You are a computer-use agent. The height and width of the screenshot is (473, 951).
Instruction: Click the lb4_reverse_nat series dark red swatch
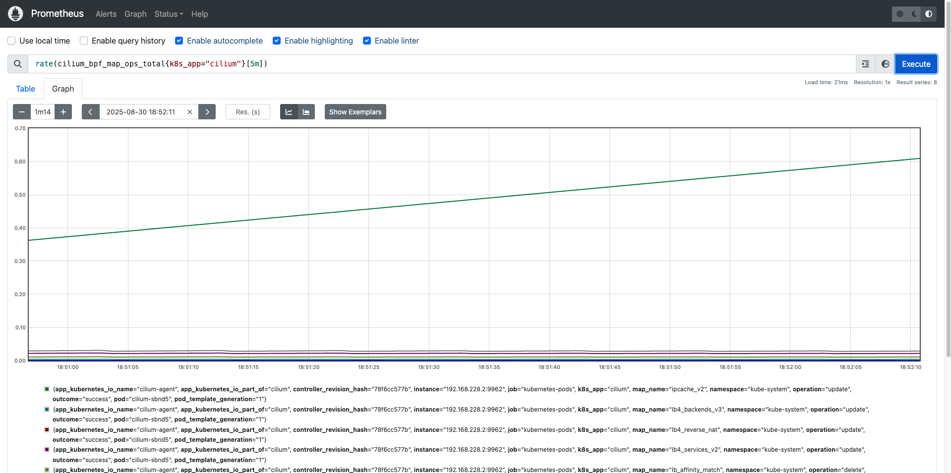[x=47, y=430]
